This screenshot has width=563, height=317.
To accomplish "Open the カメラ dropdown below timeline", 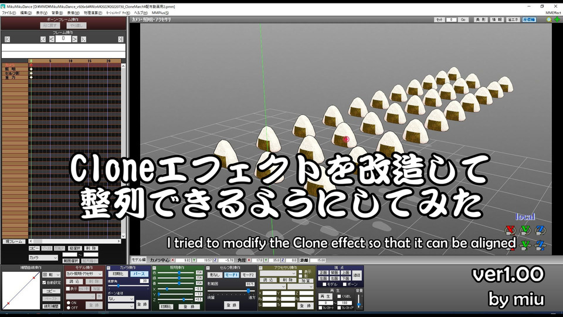I will pos(43,258).
